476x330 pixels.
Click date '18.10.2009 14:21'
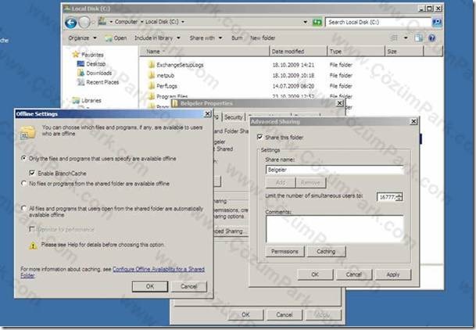click(x=293, y=65)
